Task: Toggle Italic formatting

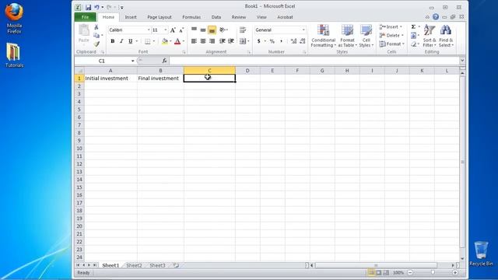Action: point(121,41)
